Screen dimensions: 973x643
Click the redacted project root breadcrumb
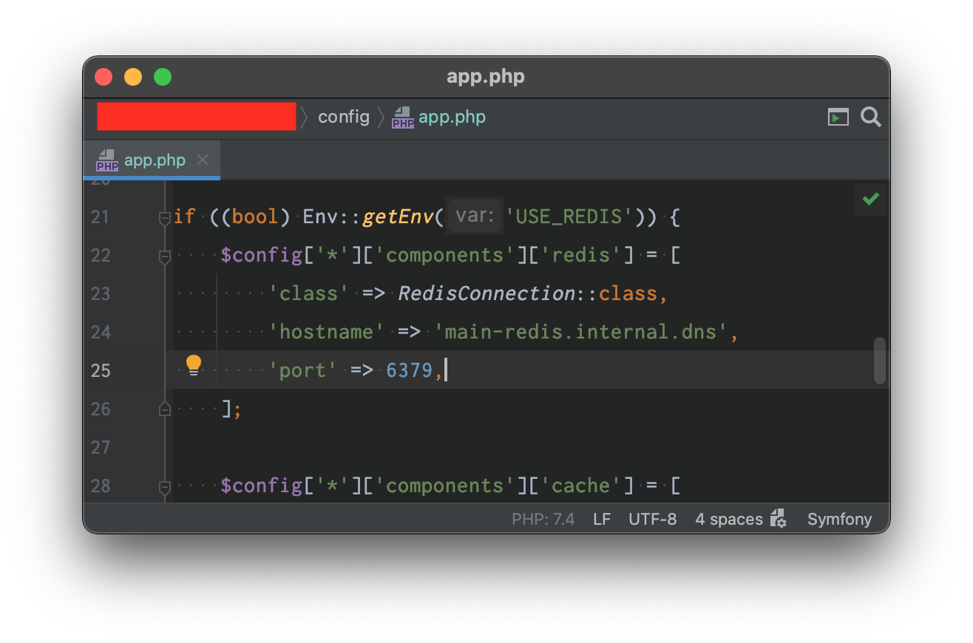pos(197,117)
